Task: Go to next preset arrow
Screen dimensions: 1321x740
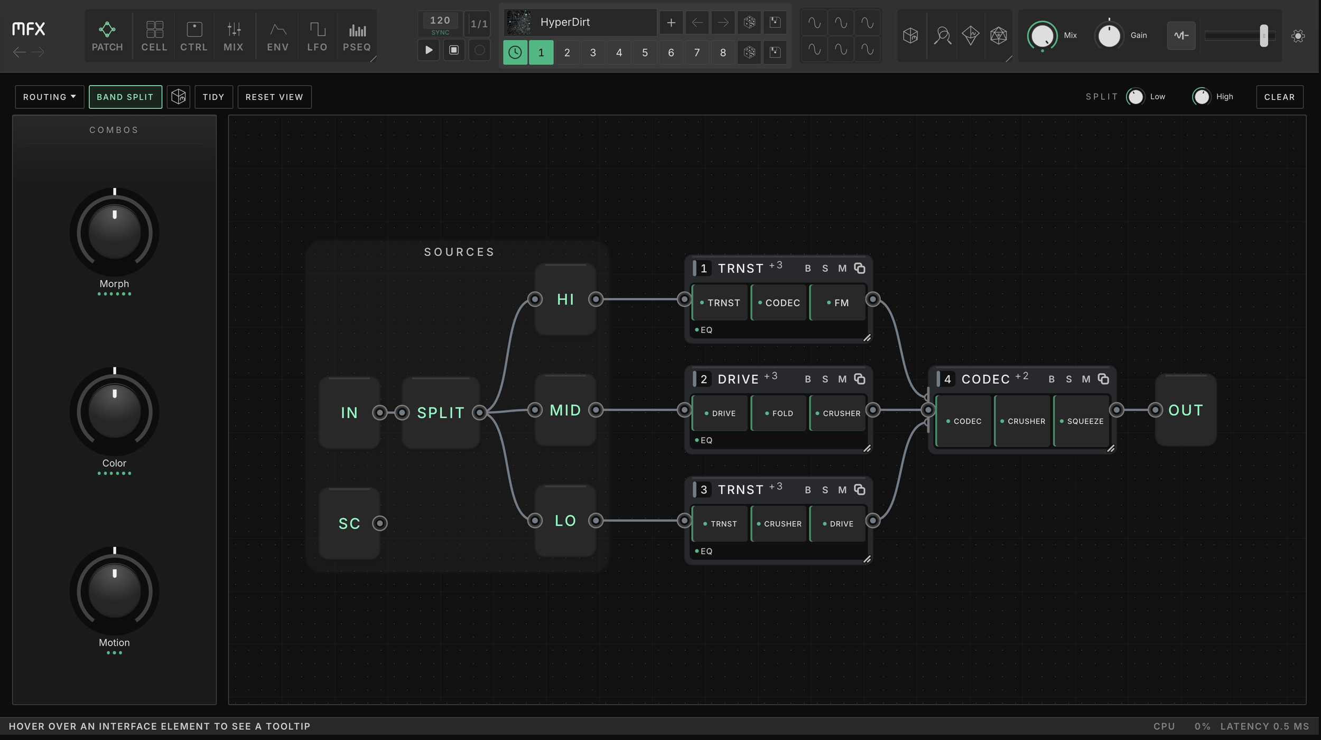Action: tap(723, 22)
